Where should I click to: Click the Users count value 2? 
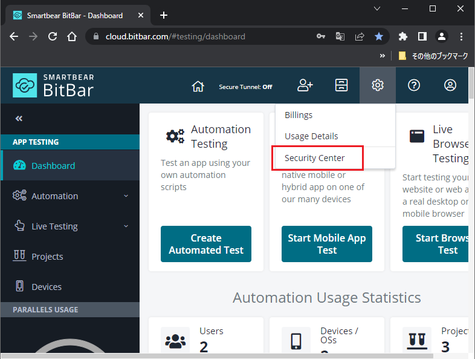coord(204,347)
